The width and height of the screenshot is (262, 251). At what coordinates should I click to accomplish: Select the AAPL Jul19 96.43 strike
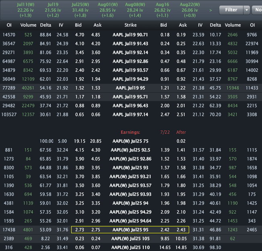point(130,106)
